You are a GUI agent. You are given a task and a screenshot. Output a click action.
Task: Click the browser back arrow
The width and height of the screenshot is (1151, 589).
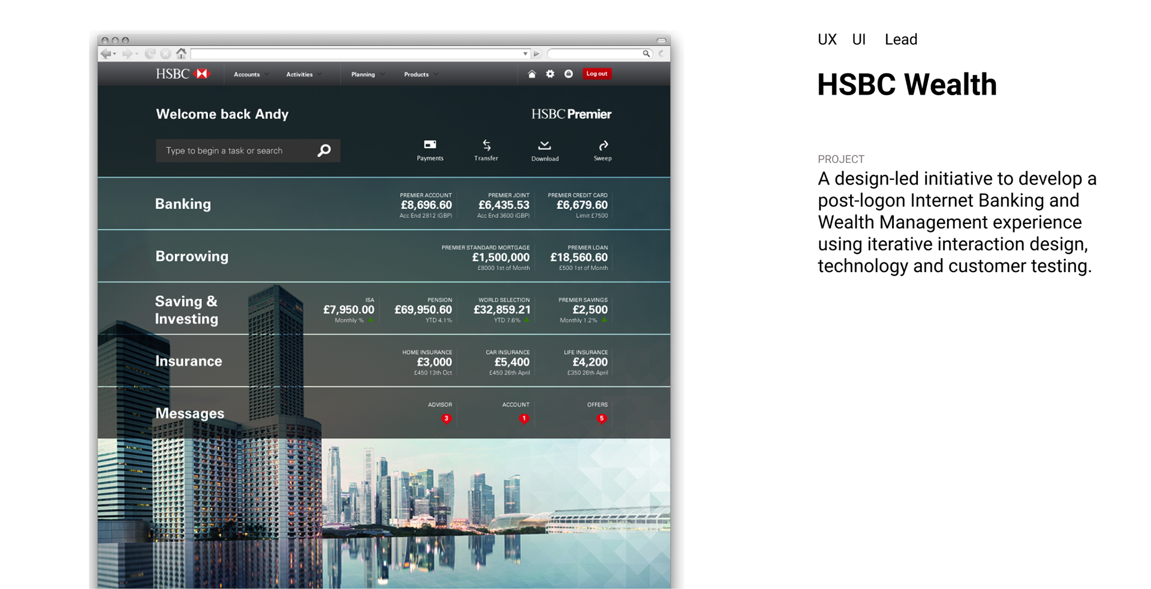(107, 54)
